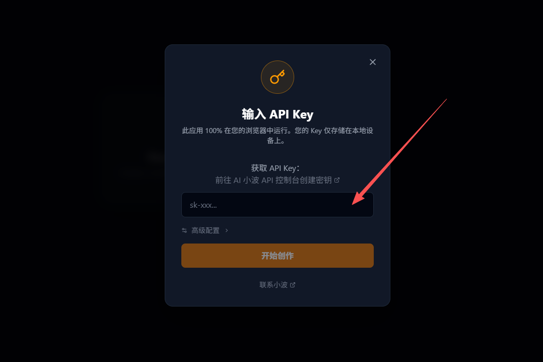Click the chevron next to 高级配置
This screenshot has width=543, height=362.
(227, 230)
